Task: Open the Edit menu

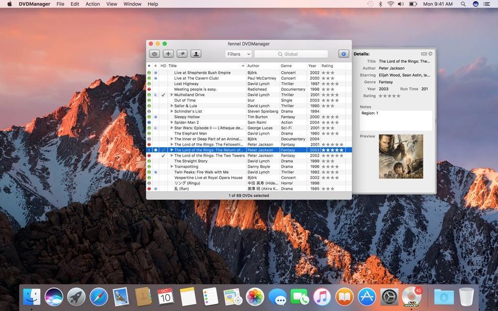Action: (x=75, y=4)
